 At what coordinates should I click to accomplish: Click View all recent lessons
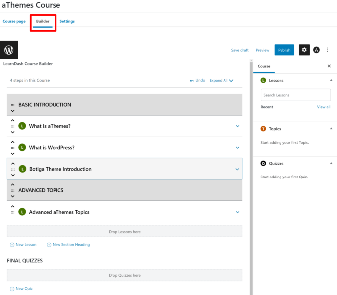pyautogui.click(x=324, y=107)
